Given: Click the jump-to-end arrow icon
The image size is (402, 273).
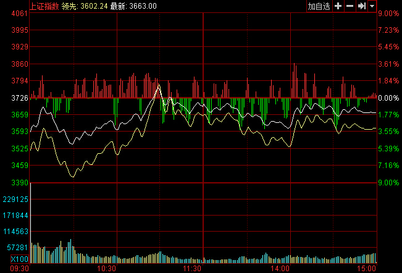Looking at the screenshot, I should [362, 6].
